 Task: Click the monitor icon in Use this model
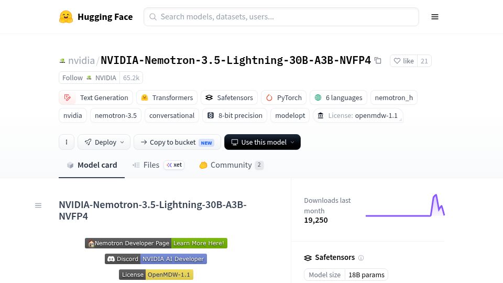(235, 142)
